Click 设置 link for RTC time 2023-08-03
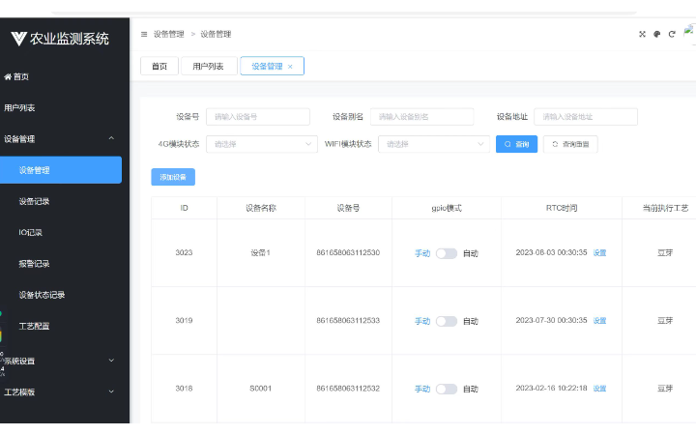Image resolution: width=696 pixels, height=435 pixels. tap(599, 253)
